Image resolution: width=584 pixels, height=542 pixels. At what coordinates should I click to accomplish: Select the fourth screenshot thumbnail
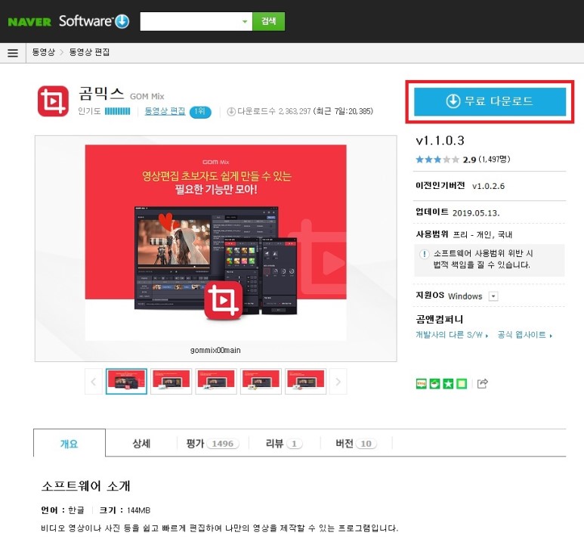pyautogui.click(x=261, y=381)
